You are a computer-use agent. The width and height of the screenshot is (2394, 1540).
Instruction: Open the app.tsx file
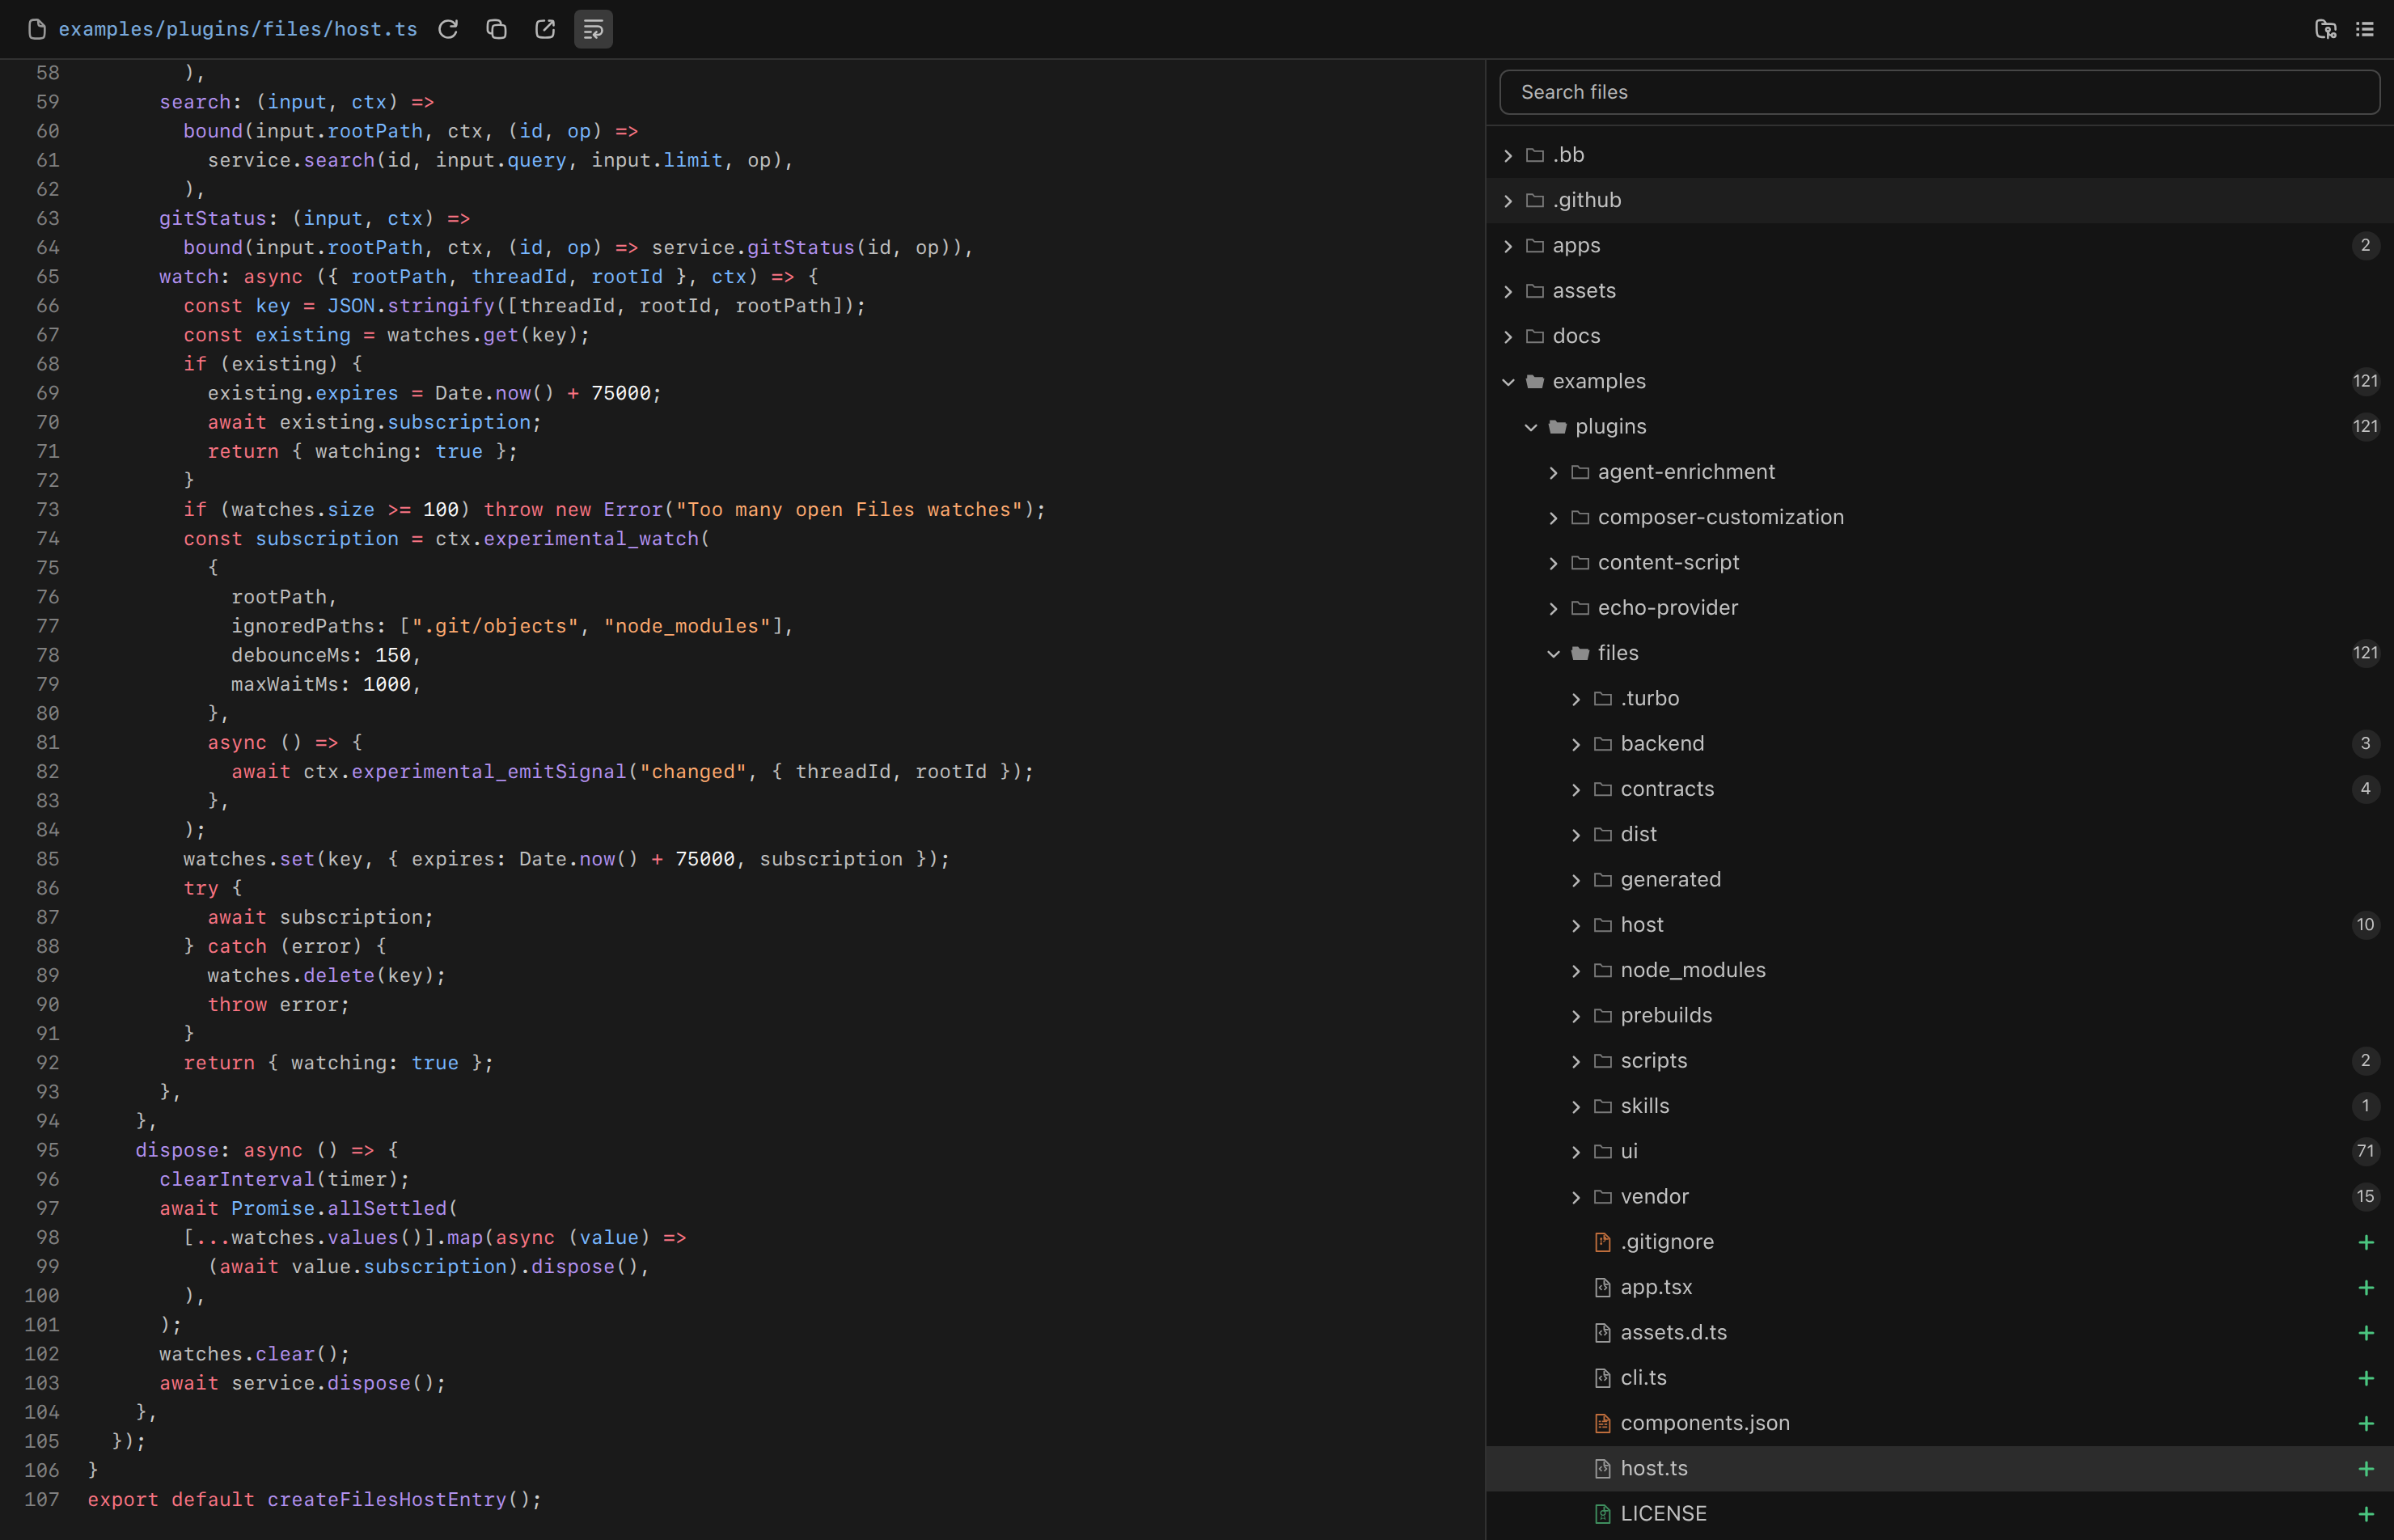(x=1940, y=1287)
